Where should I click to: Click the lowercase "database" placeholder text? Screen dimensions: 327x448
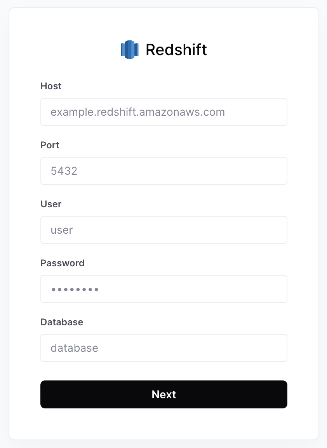[x=74, y=348]
